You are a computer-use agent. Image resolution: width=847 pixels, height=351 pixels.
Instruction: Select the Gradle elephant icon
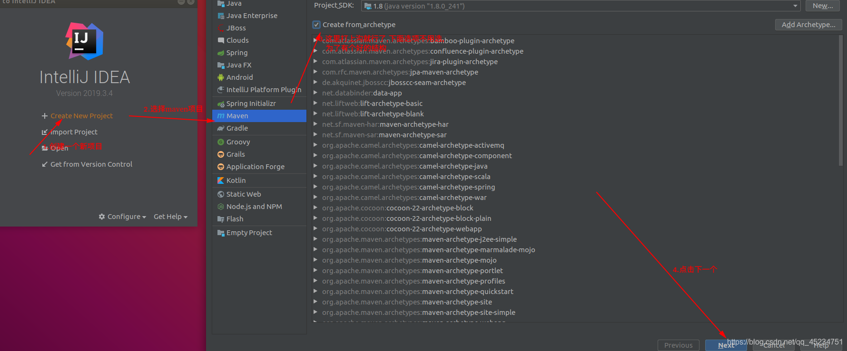(221, 128)
